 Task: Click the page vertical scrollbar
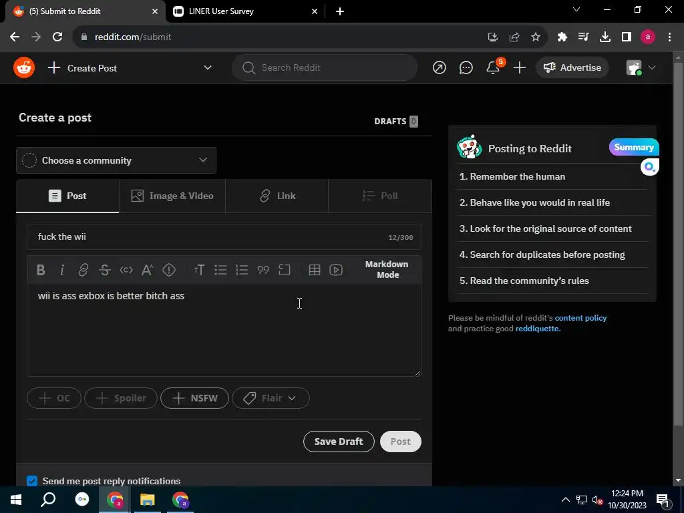(679, 244)
